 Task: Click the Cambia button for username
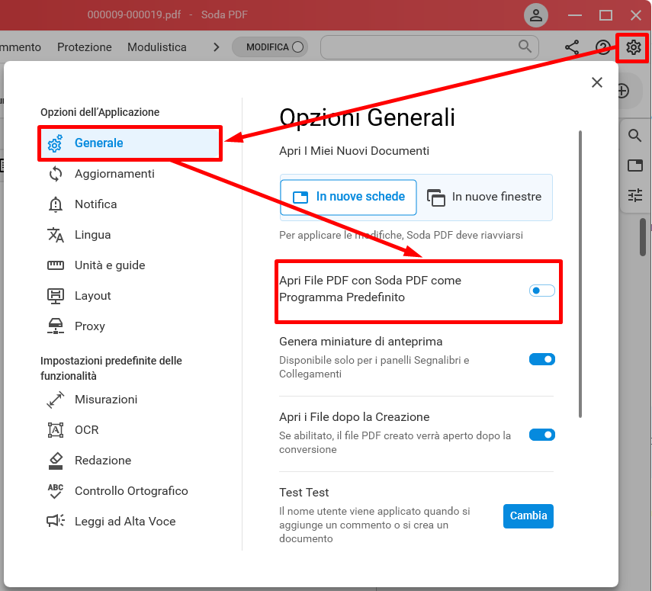pos(528,516)
